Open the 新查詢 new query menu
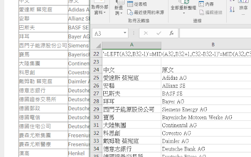 pos(119,8)
